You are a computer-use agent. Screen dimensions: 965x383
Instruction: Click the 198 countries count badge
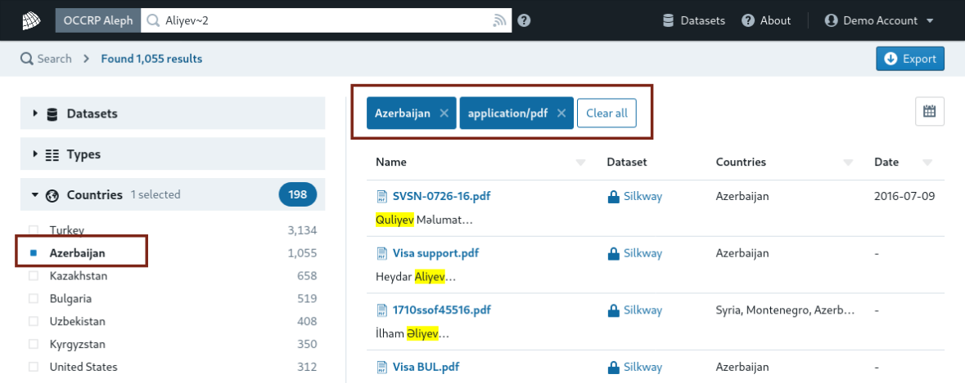[x=298, y=194]
